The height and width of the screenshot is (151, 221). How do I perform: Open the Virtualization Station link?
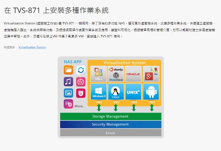(32, 47)
